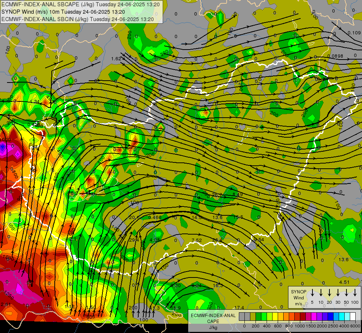Select the olive swatch in the CAPE color scale
This screenshot has width=362, height=333.
point(253,316)
